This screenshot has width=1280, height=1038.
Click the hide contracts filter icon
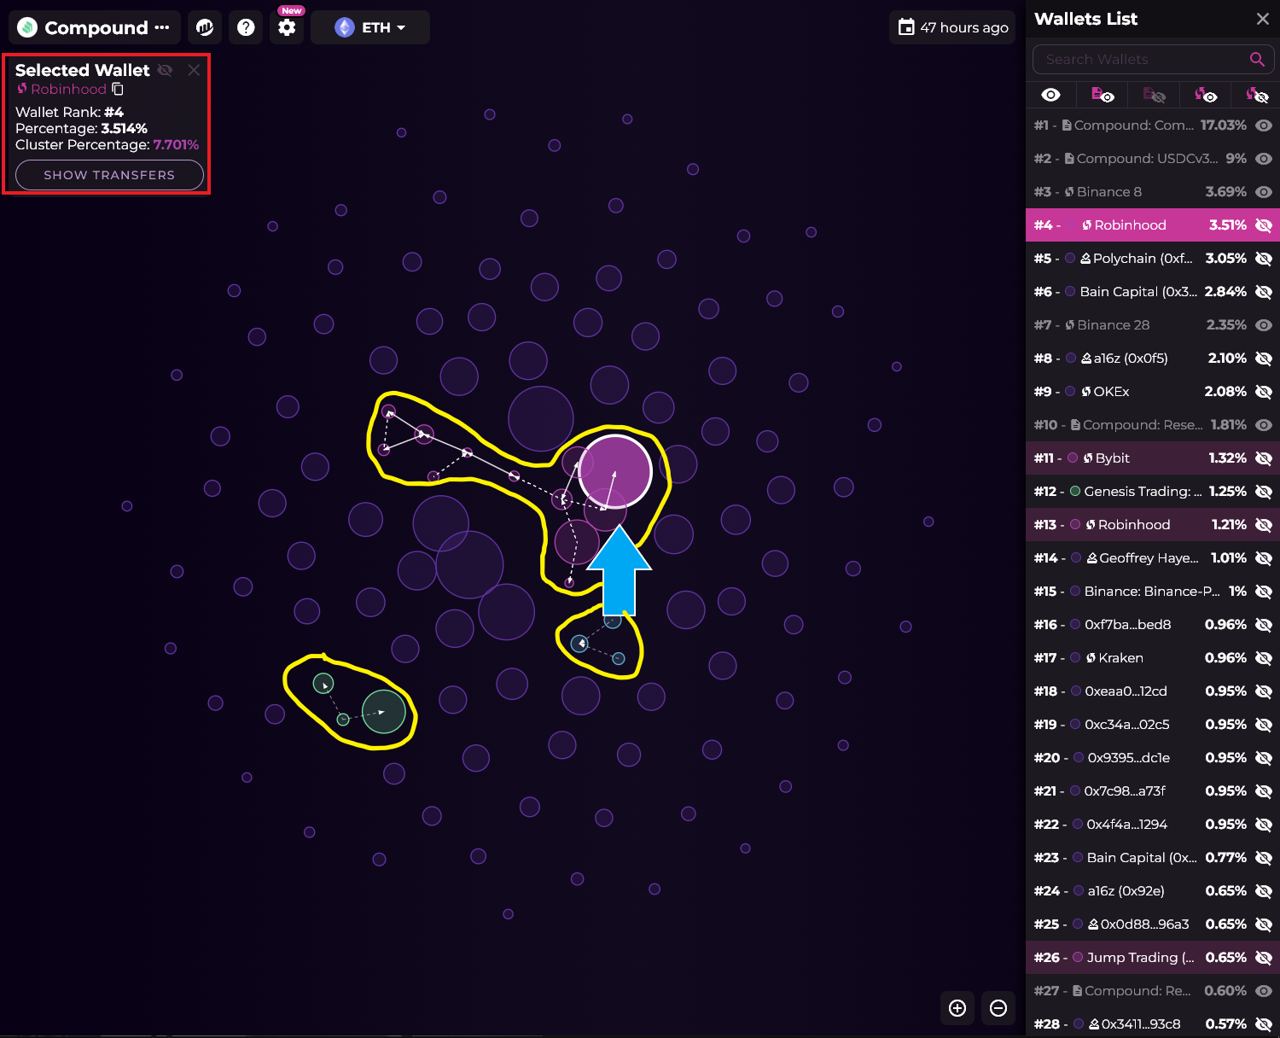point(1155,95)
